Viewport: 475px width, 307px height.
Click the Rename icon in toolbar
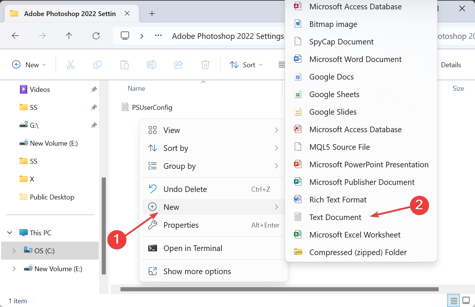tap(151, 65)
